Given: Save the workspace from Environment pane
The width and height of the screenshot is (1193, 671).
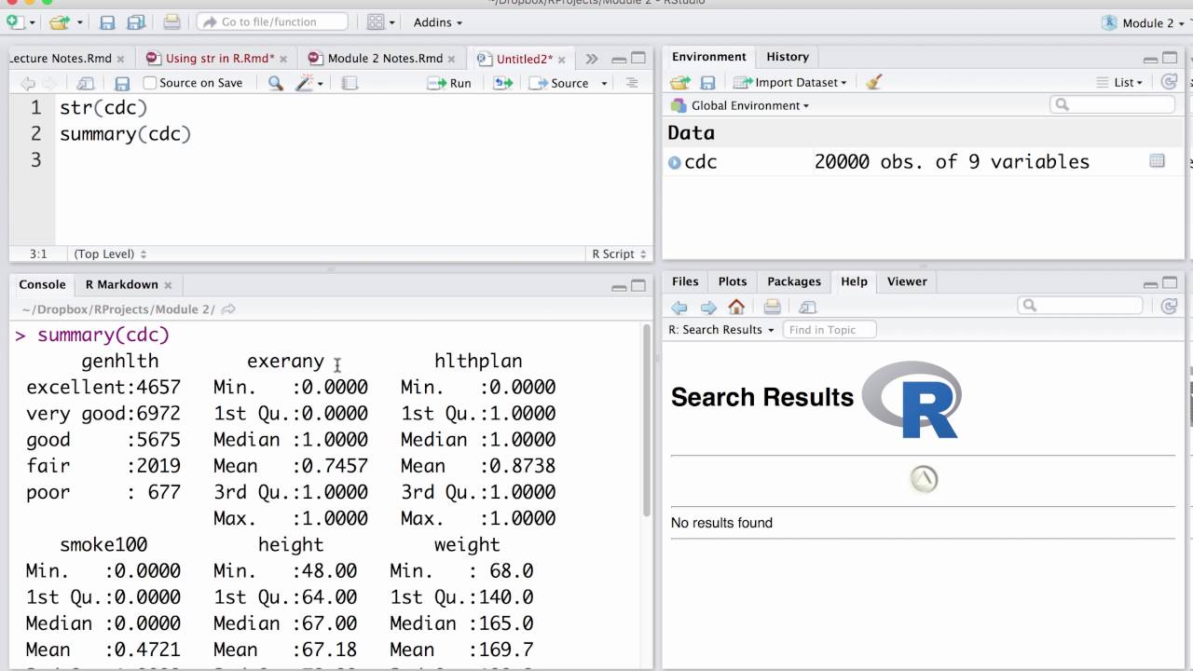Looking at the screenshot, I should (707, 83).
